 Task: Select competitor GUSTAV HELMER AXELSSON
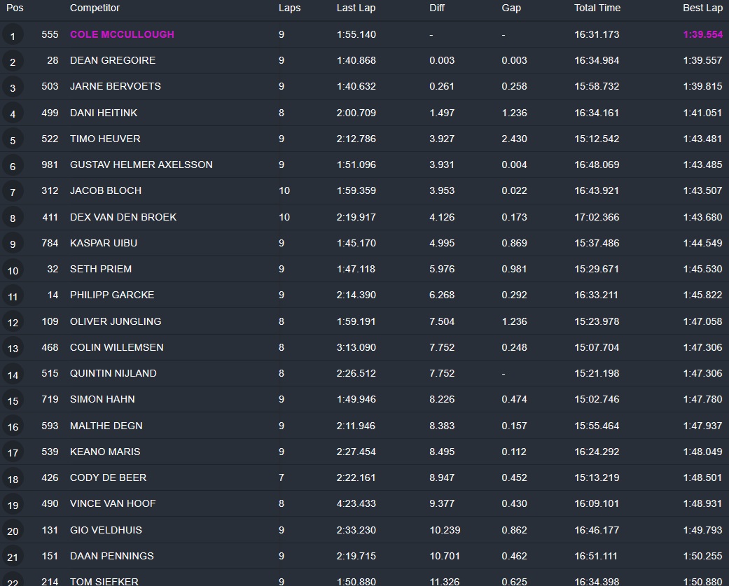click(141, 165)
